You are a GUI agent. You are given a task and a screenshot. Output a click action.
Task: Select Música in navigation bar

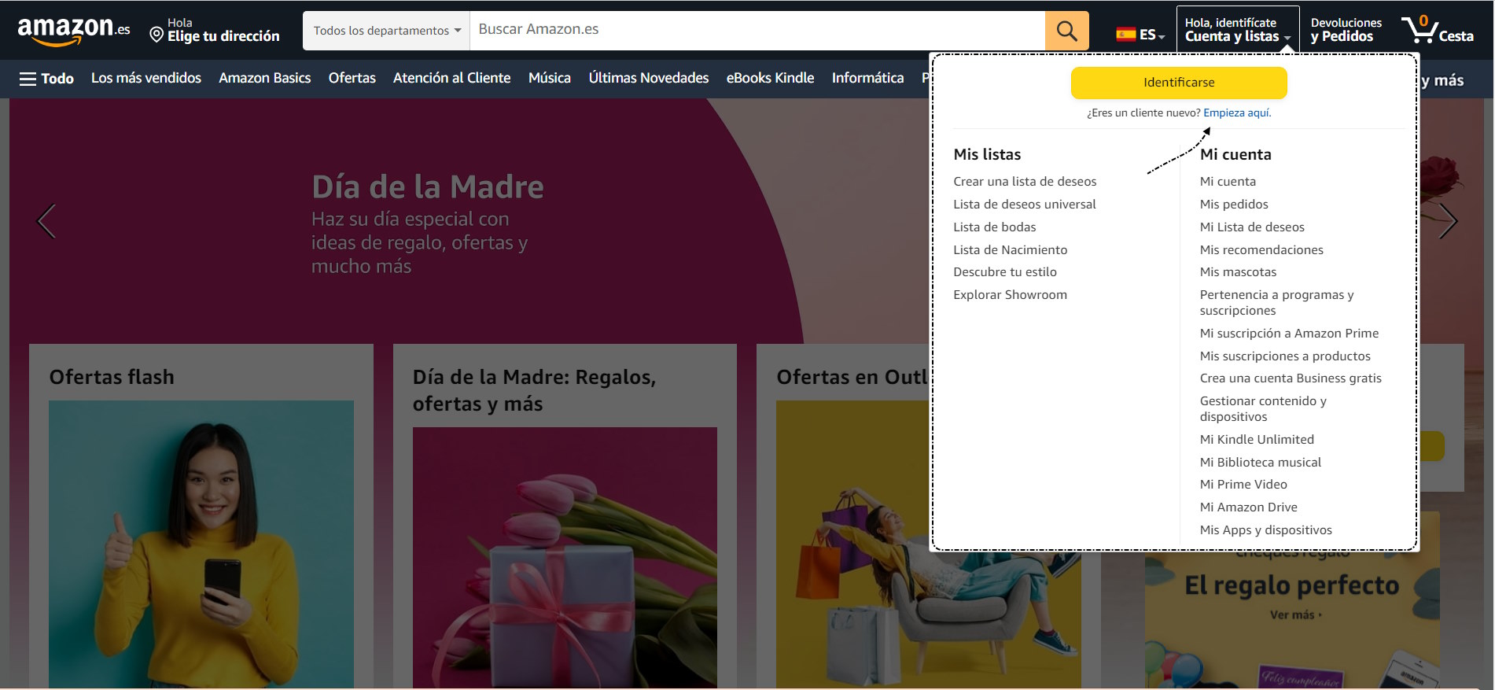coord(550,78)
